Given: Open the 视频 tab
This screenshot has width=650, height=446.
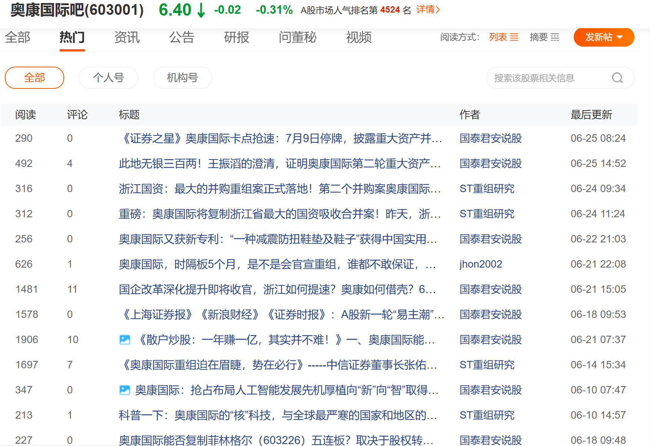Looking at the screenshot, I should pyautogui.click(x=359, y=37).
